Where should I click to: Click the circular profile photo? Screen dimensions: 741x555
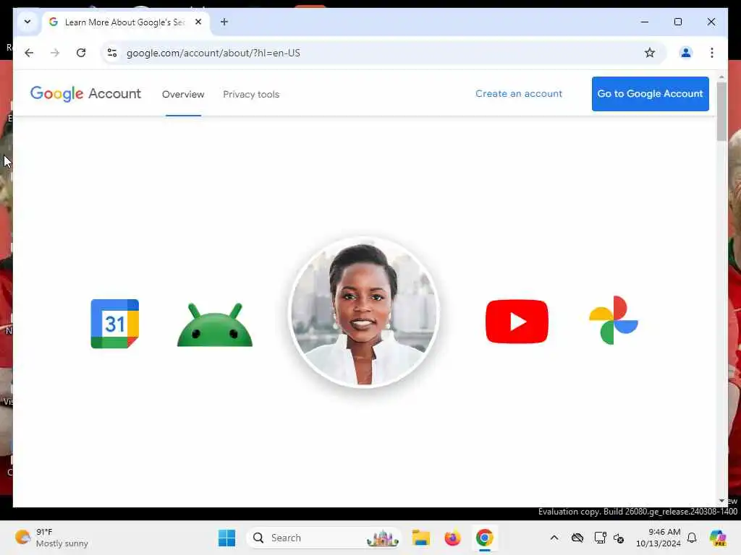364,312
